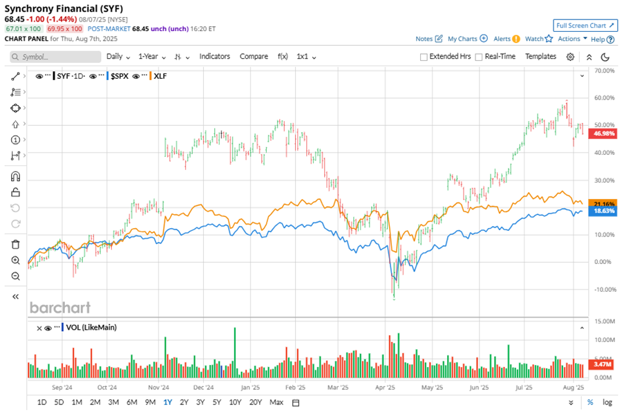The image size is (624, 414).
Task: Toggle visibility of VOL indicator
Action: click(48, 328)
